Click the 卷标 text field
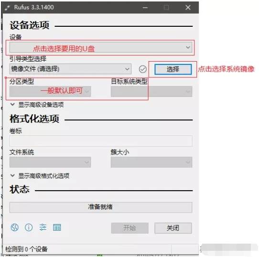Screen dimensions: 259x257 click(101, 141)
